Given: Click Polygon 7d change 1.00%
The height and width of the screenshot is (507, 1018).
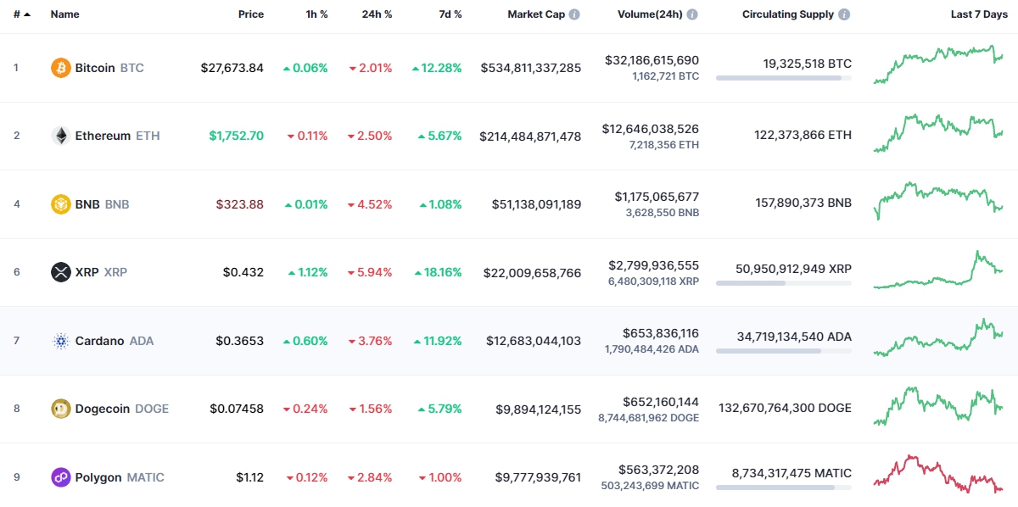Looking at the screenshot, I should [439, 477].
